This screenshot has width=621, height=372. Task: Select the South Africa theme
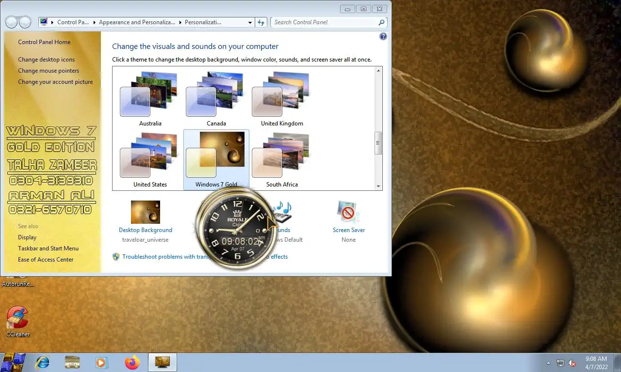coord(282,160)
